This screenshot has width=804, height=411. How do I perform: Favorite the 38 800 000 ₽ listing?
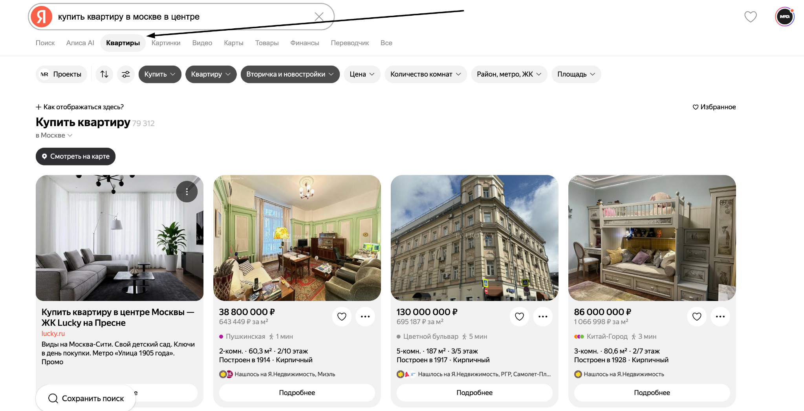(342, 316)
